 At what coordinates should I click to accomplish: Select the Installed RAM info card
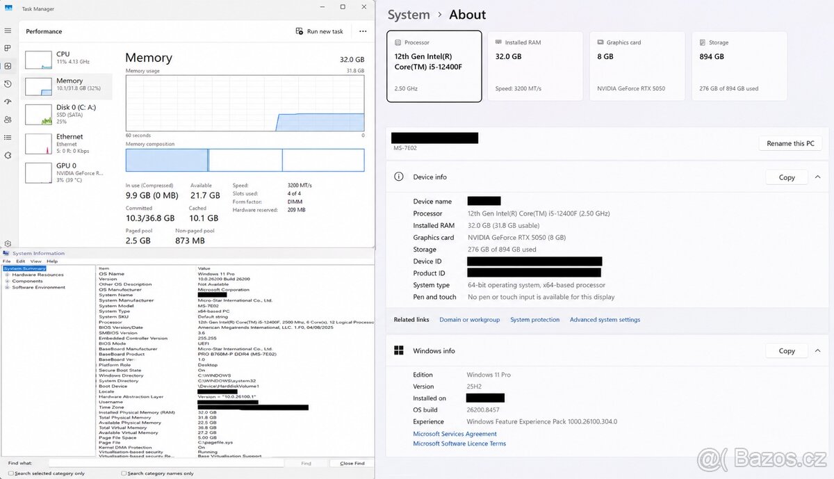(x=535, y=66)
